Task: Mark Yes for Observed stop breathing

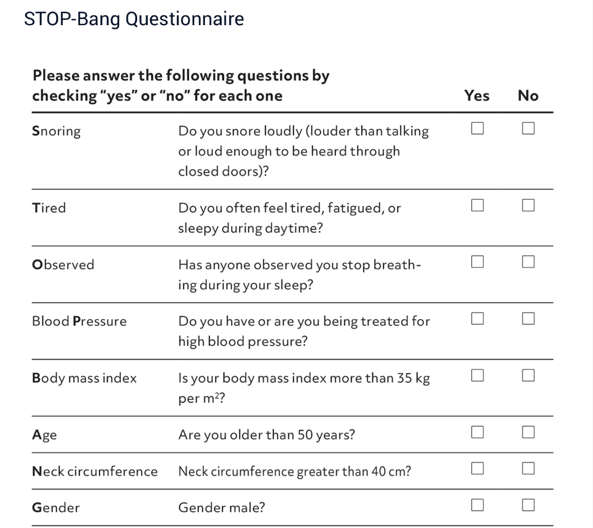Action: point(477,261)
